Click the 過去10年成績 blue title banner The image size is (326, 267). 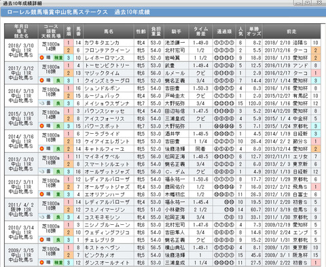[x=163, y=12]
